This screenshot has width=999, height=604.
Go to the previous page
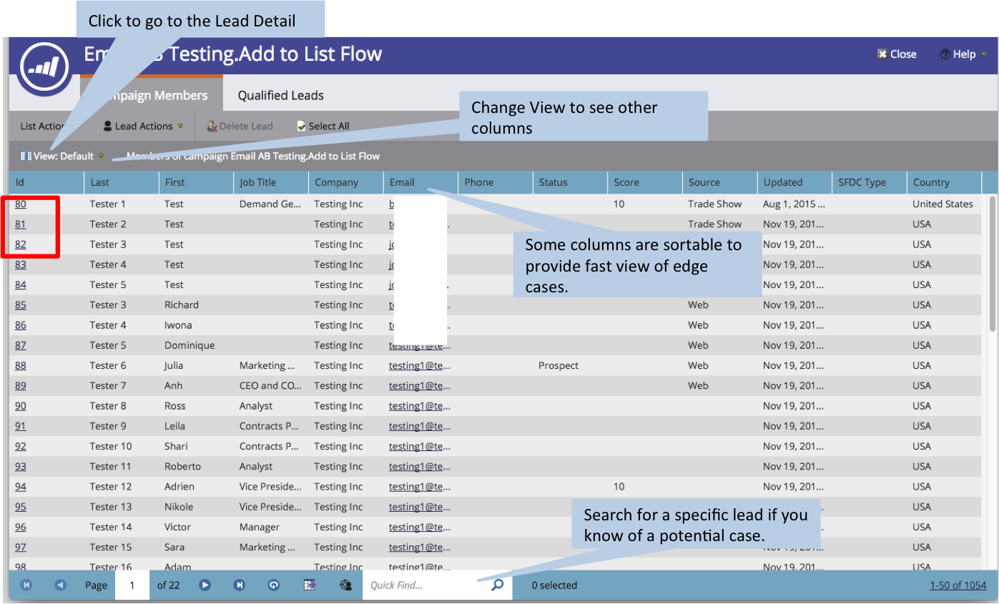[x=61, y=585]
